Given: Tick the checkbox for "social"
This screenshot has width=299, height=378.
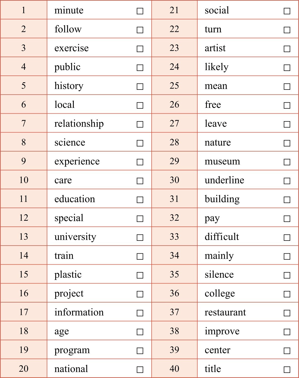Looking at the screenshot, I should point(287,11).
